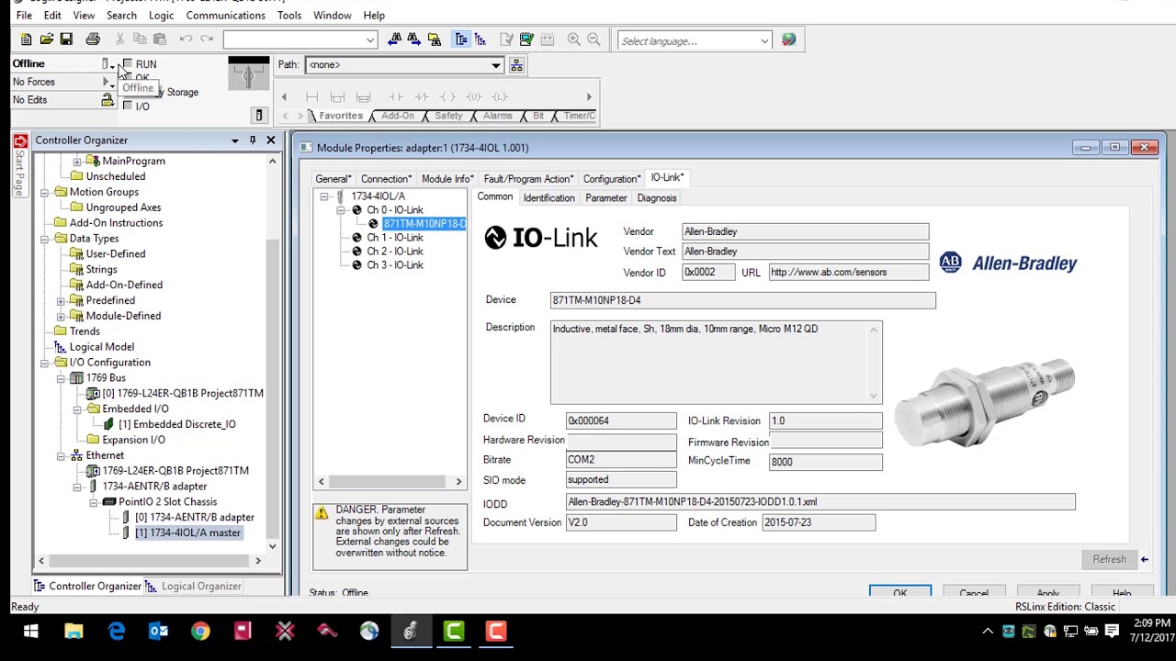Collapse the PointIO 2 Slot Chassis node
Image resolution: width=1176 pixels, height=661 pixels.
pos(93,502)
